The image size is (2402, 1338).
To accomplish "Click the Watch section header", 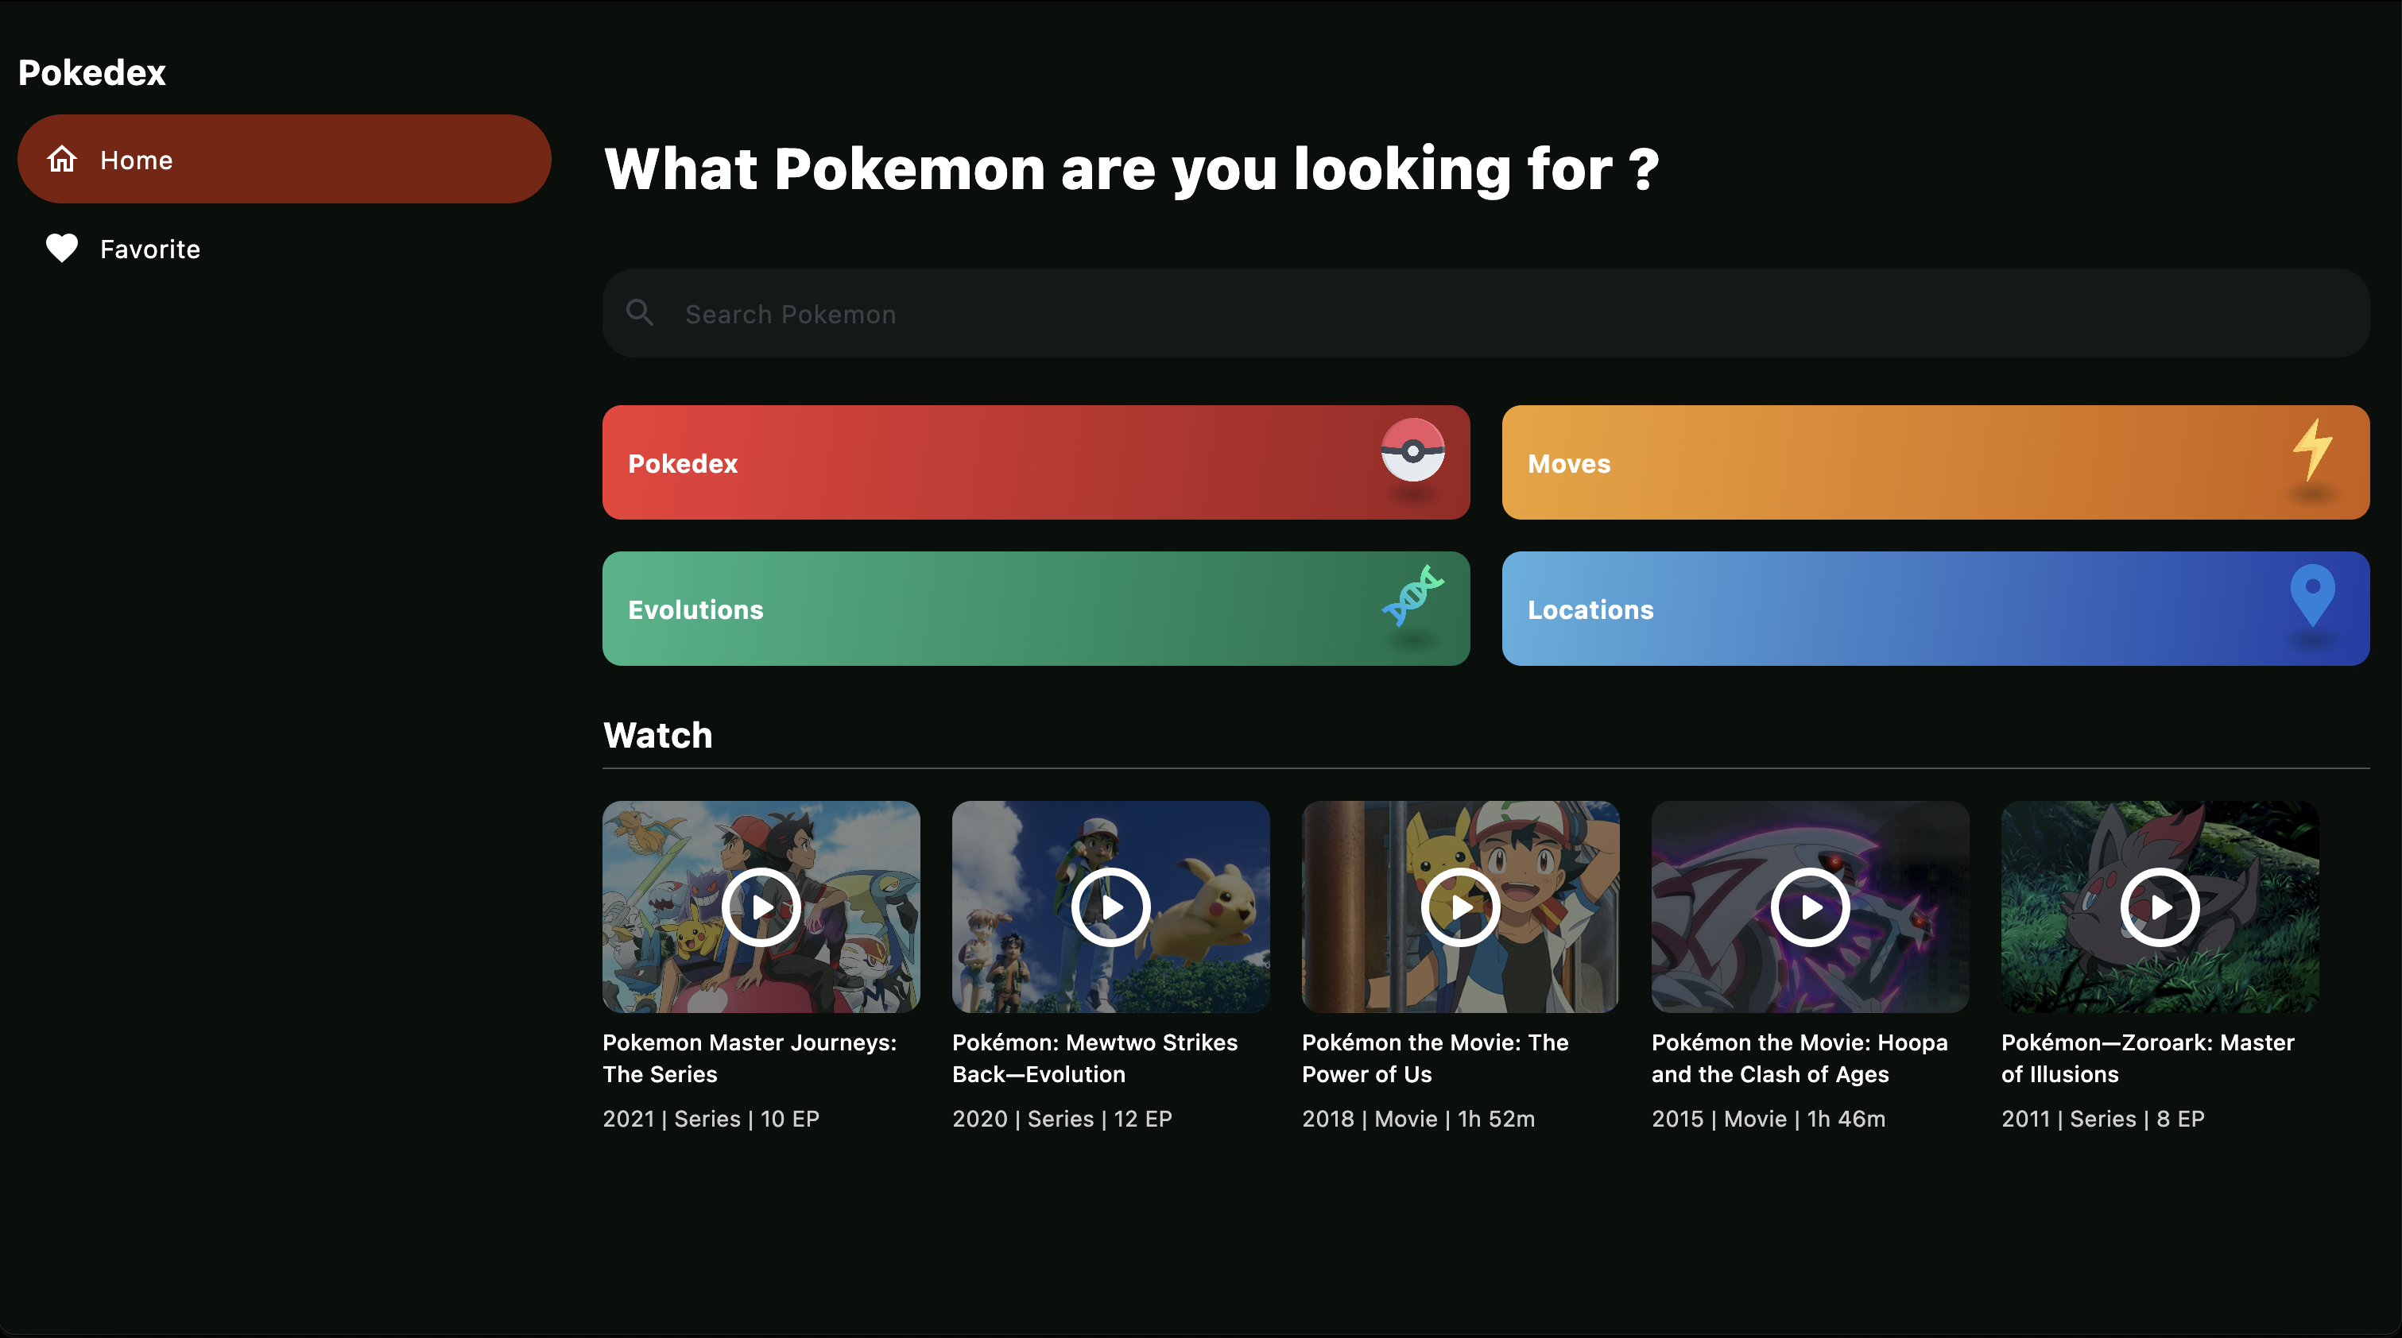I will tap(657, 733).
